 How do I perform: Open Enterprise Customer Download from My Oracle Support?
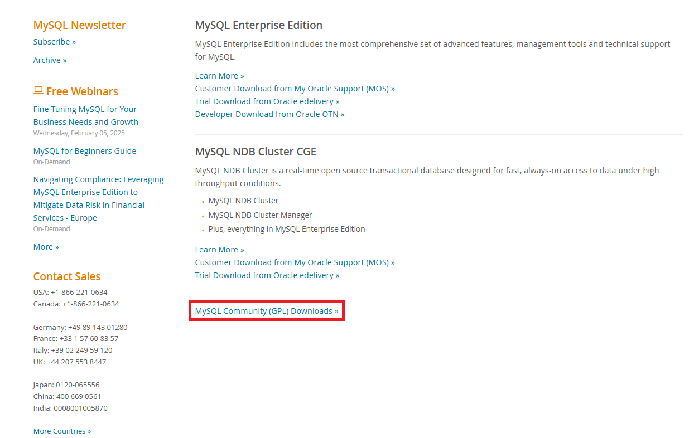click(295, 89)
